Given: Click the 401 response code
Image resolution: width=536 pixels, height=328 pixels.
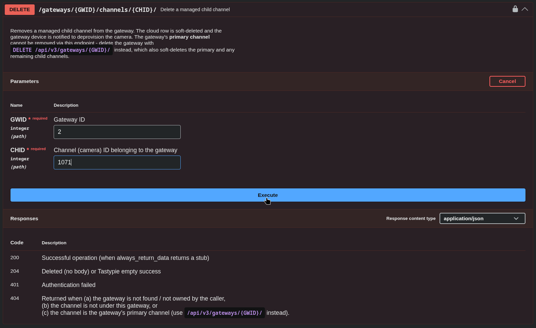Looking at the screenshot, I should click(15, 285).
